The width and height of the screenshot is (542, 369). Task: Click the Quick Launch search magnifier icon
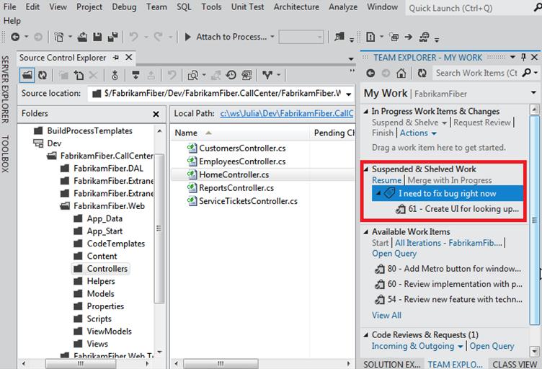pos(538,8)
